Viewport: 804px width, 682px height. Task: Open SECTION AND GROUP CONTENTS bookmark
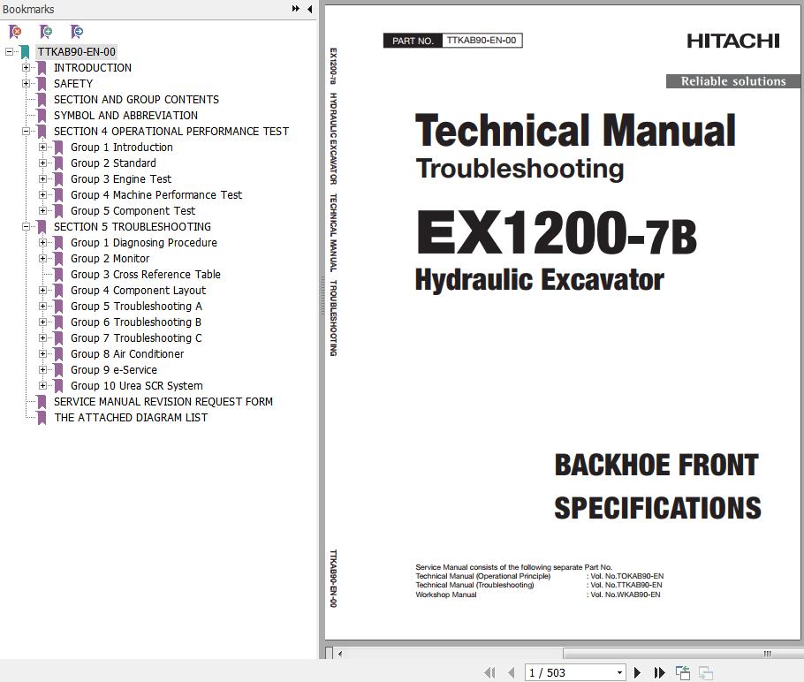pos(136,100)
